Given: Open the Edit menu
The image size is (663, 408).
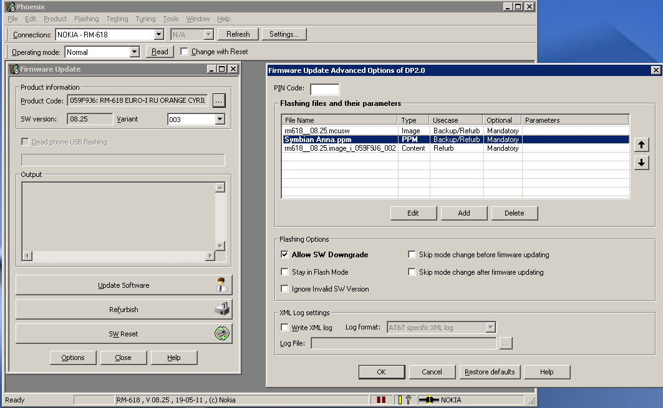Looking at the screenshot, I should [31, 19].
